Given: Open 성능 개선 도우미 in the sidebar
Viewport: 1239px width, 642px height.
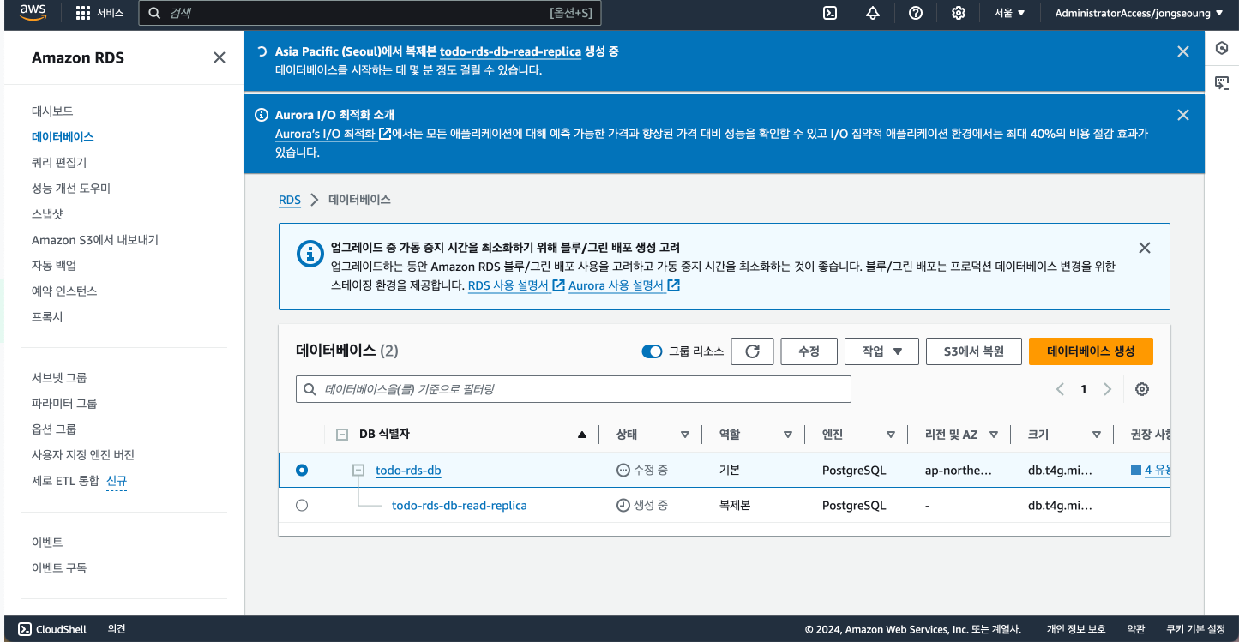Looking at the screenshot, I should point(71,188).
